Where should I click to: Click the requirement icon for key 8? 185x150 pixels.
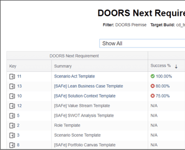(x=12, y=145)
